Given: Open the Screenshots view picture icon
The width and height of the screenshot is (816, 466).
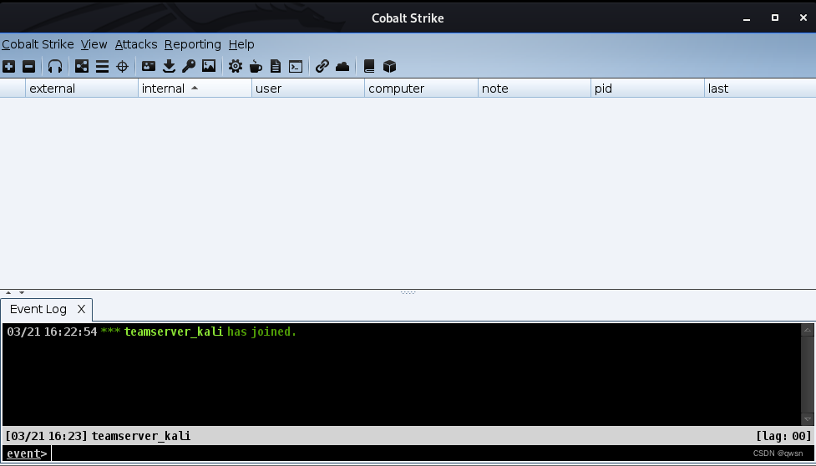Looking at the screenshot, I should (209, 66).
